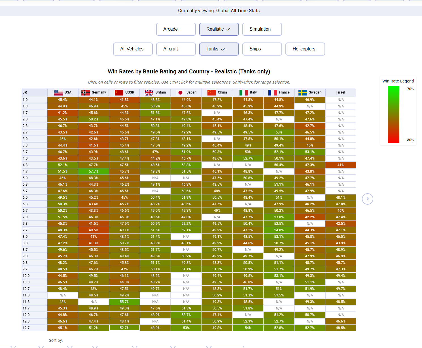Screen dimensions: 422x348
Task: Select the Arcade game mode
Action: click(176, 29)
